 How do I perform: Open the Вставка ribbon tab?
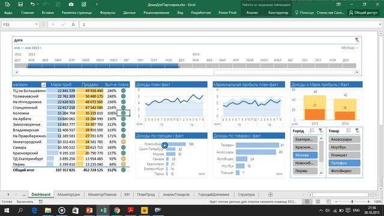coord(48,13)
